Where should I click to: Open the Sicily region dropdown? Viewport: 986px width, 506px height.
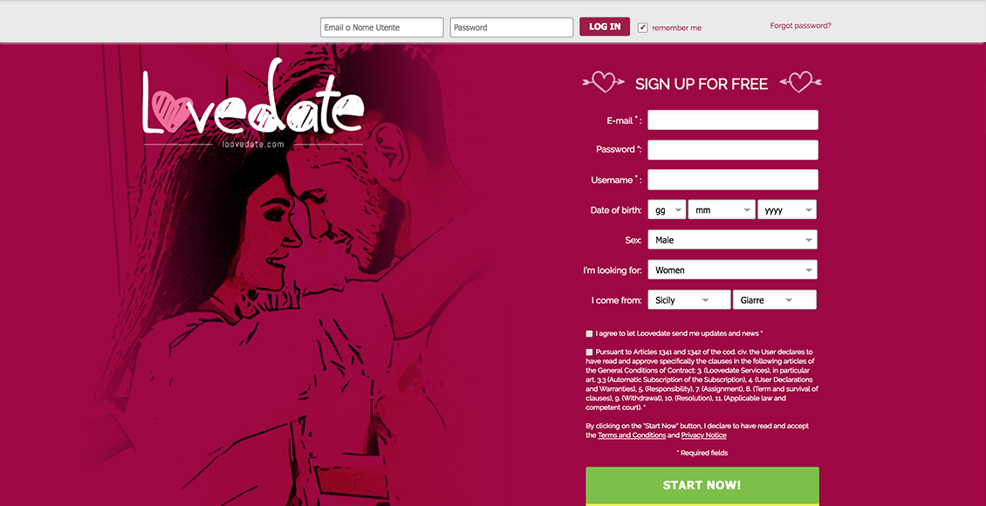coord(689,300)
